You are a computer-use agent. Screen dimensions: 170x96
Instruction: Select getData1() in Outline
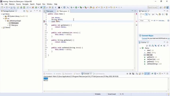[152, 57]
